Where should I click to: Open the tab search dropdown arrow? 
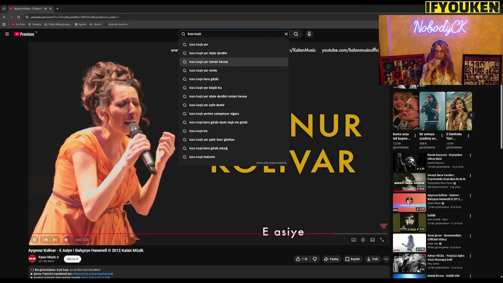[4, 9]
